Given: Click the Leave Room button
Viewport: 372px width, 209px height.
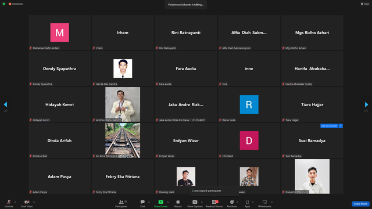Looking at the screenshot, I should 360,204.
